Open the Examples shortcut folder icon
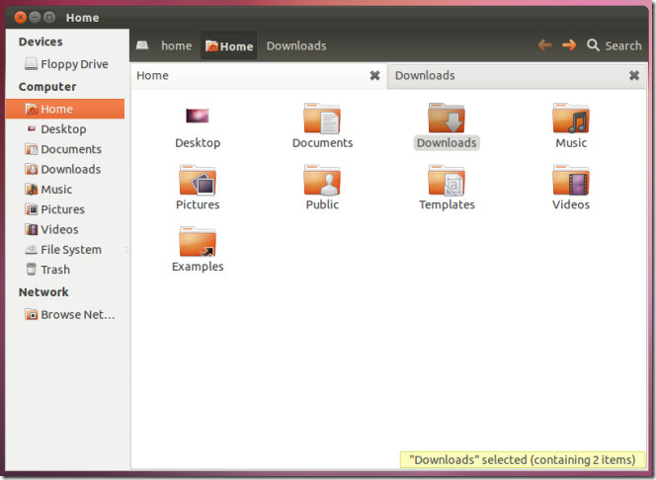The width and height of the screenshot is (656, 480). click(x=197, y=242)
